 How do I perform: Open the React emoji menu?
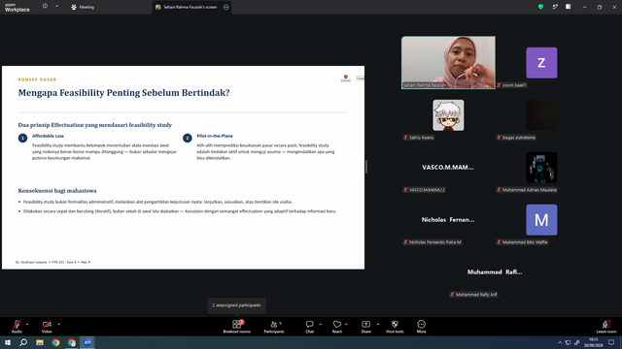tap(337, 327)
